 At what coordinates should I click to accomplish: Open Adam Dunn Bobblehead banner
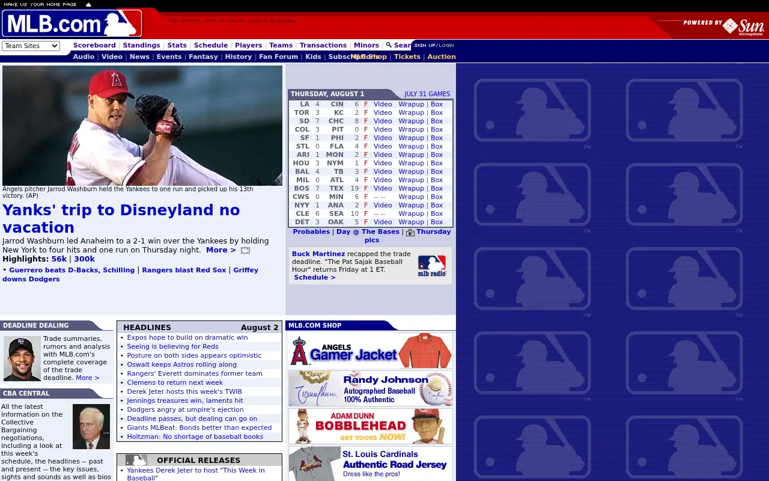tap(371, 426)
